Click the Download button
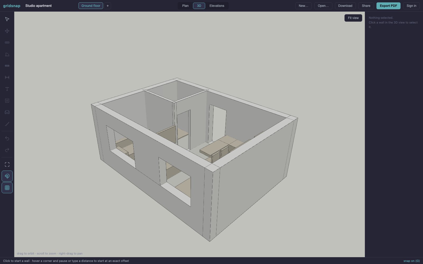Image resolution: width=423 pixels, height=264 pixels. point(345,6)
